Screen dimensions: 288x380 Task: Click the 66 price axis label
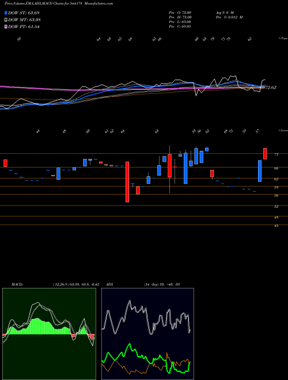[x=276, y=168]
